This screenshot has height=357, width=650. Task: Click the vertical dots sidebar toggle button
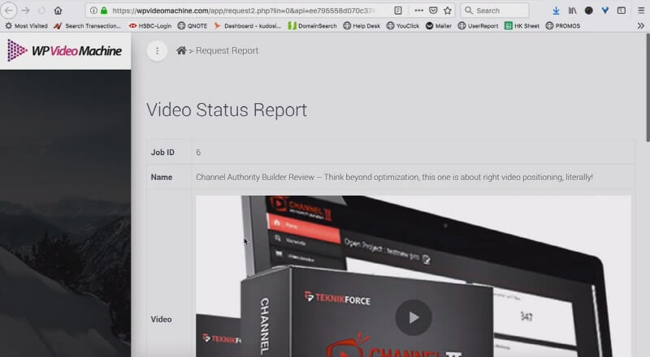(157, 51)
